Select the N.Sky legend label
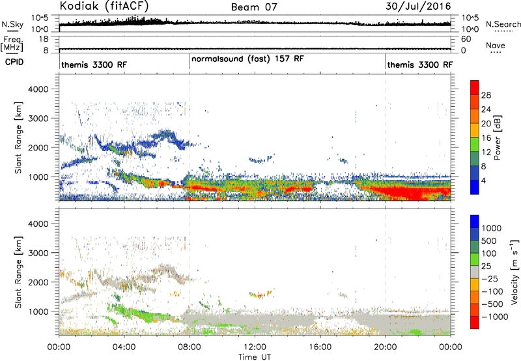The image size is (521, 361). [x=12, y=24]
